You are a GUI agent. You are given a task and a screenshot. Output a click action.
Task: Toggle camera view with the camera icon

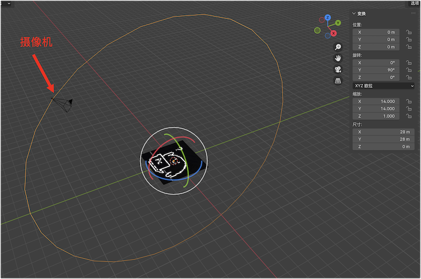point(338,69)
